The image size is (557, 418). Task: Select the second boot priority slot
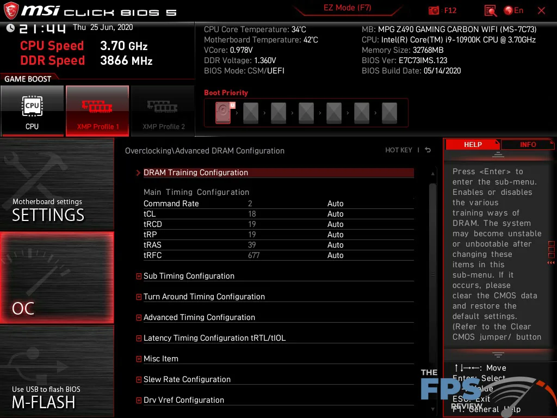pyautogui.click(x=251, y=113)
